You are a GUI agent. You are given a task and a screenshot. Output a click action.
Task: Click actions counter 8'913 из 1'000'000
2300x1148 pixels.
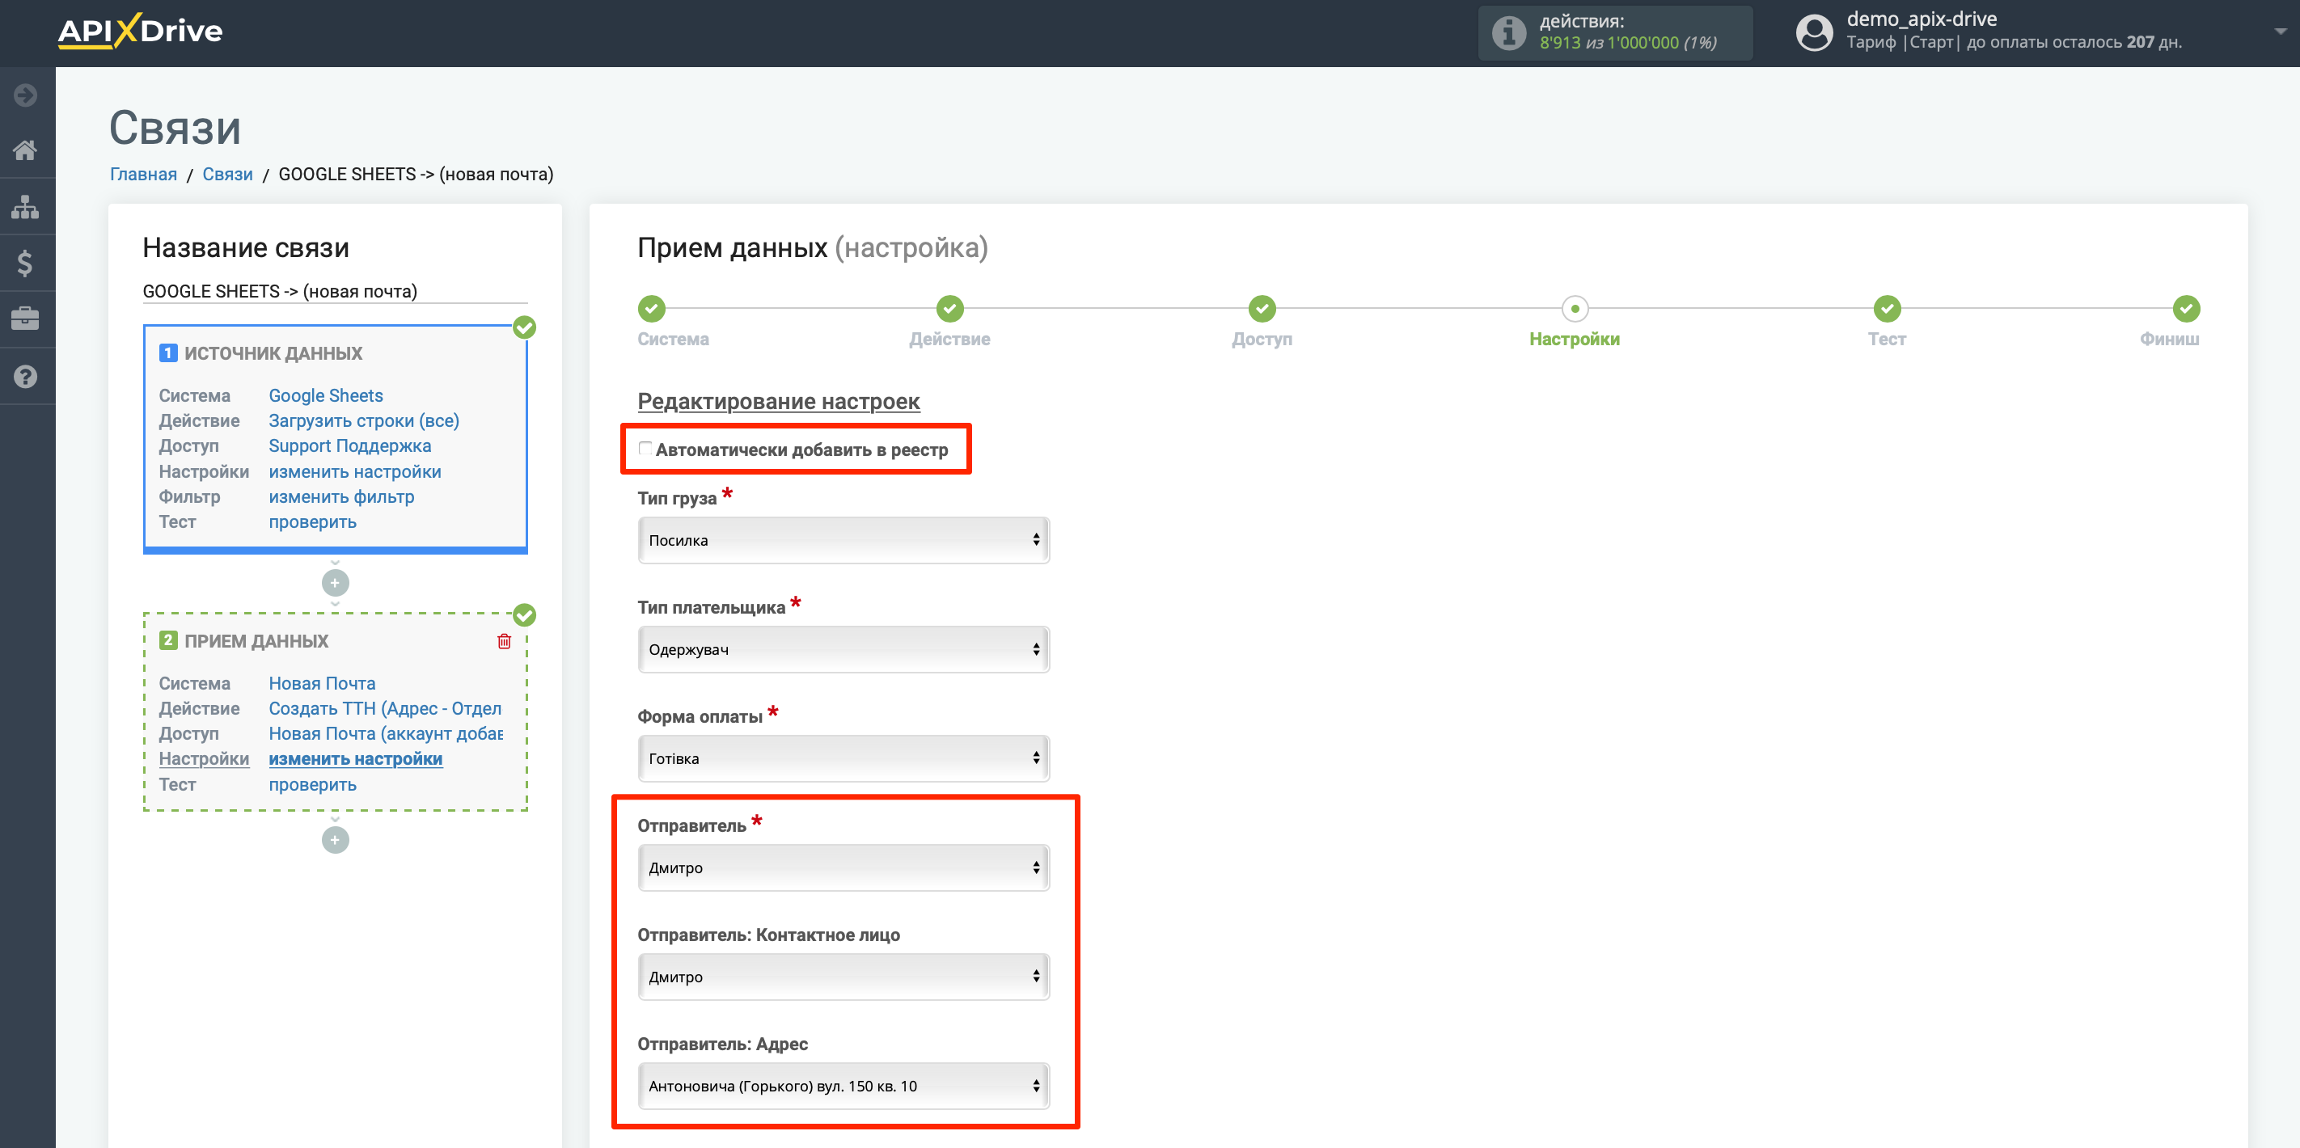point(1628,43)
